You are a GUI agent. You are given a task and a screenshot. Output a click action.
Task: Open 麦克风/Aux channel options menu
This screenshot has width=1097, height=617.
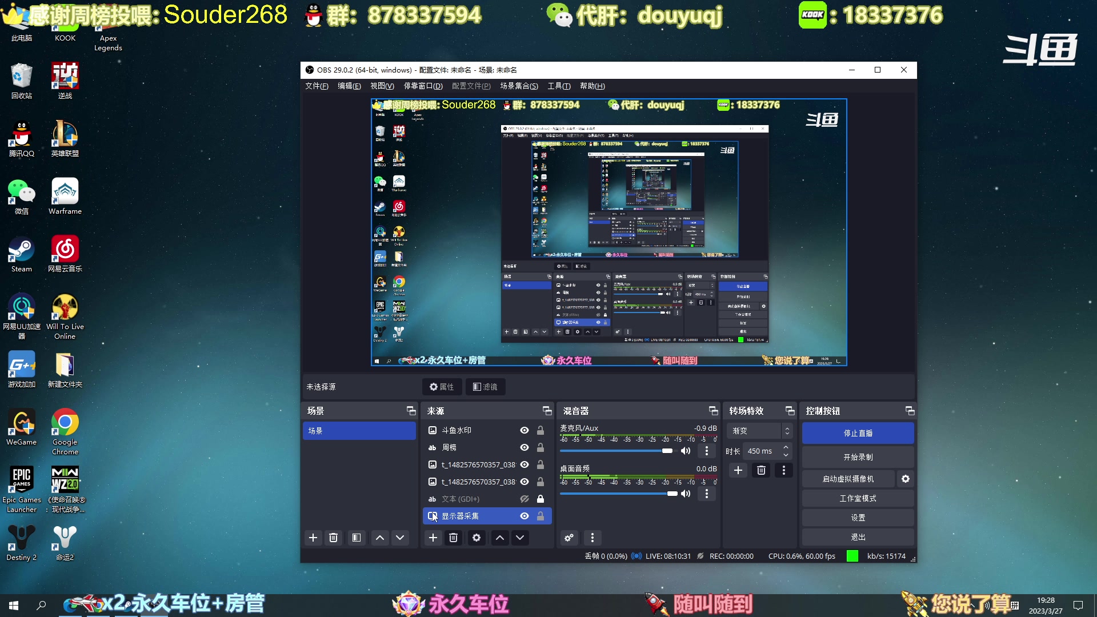click(x=707, y=451)
